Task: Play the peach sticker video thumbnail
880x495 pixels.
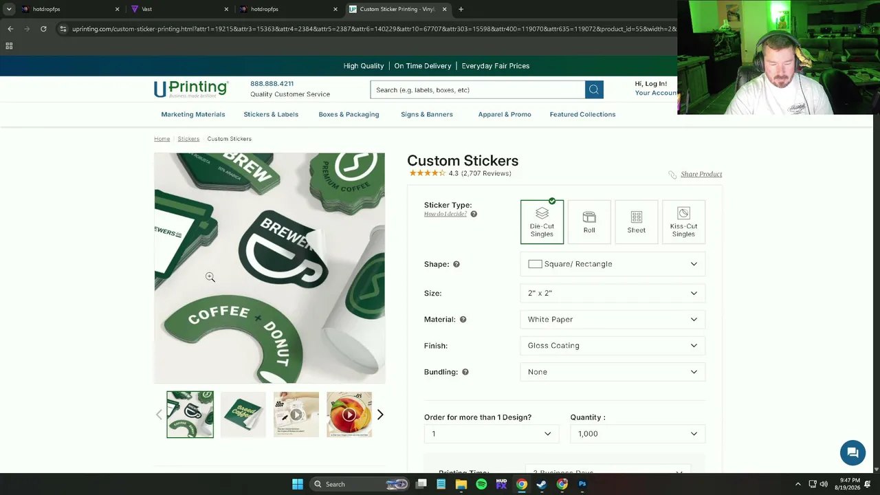Action: point(349,415)
